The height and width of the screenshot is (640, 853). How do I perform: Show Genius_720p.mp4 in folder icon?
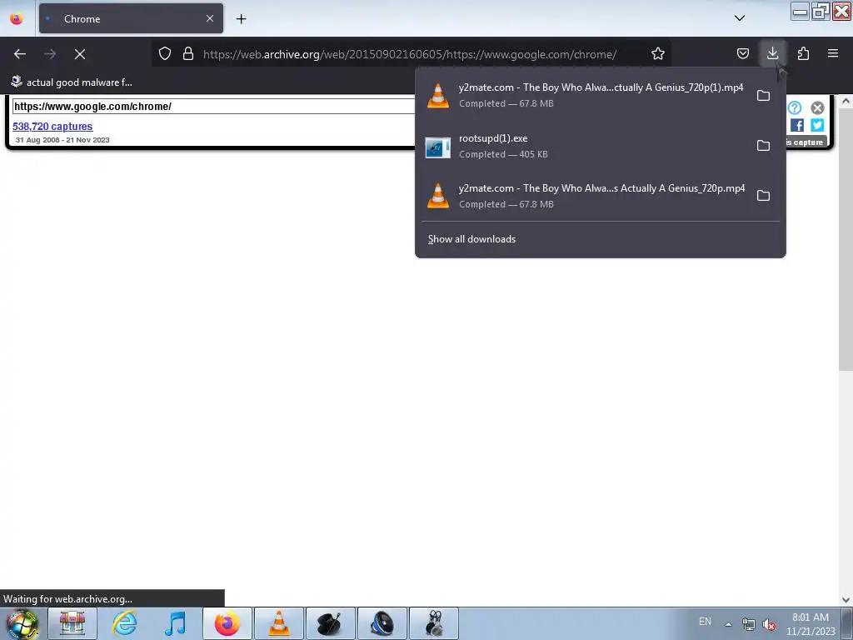pos(763,196)
